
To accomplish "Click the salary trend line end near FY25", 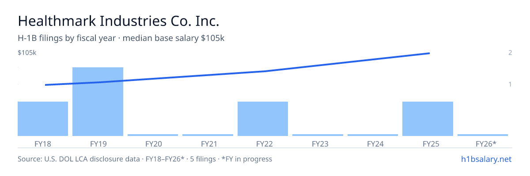I will coord(428,53).
